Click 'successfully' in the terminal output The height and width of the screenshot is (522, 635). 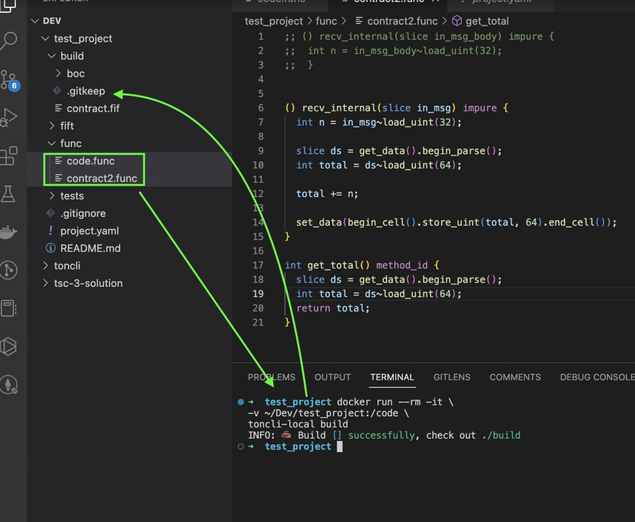click(x=381, y=435)
